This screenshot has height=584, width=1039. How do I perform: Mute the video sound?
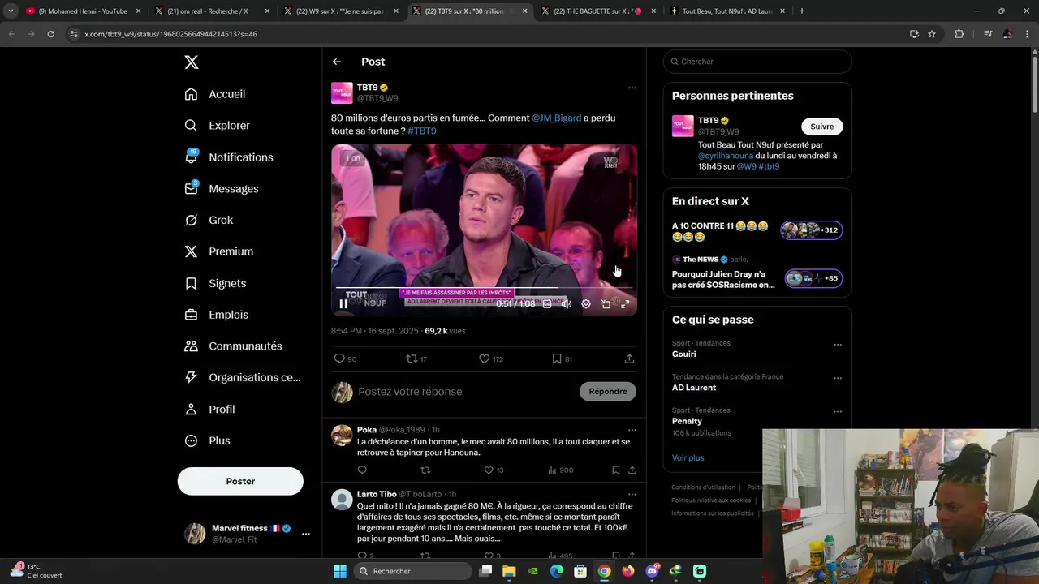[x=567, y=304]
